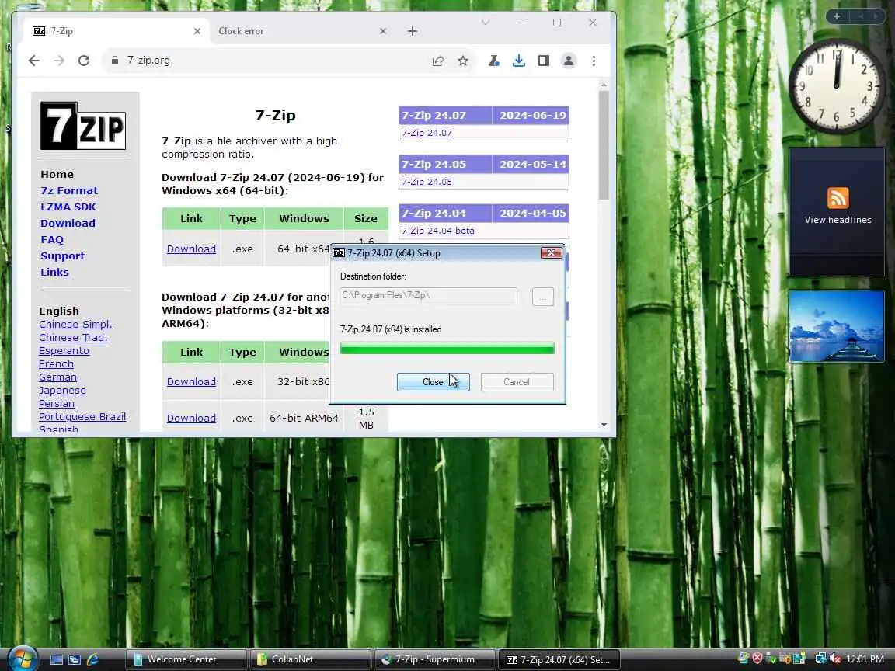The image size is (895, 671).
Task: Click the View headlines RSS gadget
Action: [x=837, y=212]
